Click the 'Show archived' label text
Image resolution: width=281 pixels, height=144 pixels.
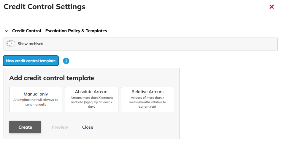(x=31, y=44)
